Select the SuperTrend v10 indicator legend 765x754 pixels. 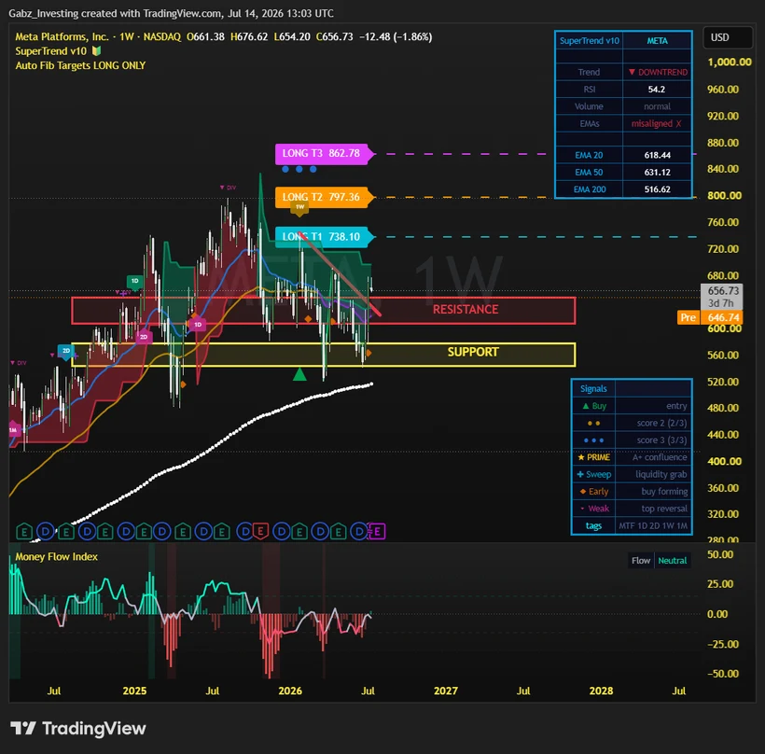pos(50,50)
